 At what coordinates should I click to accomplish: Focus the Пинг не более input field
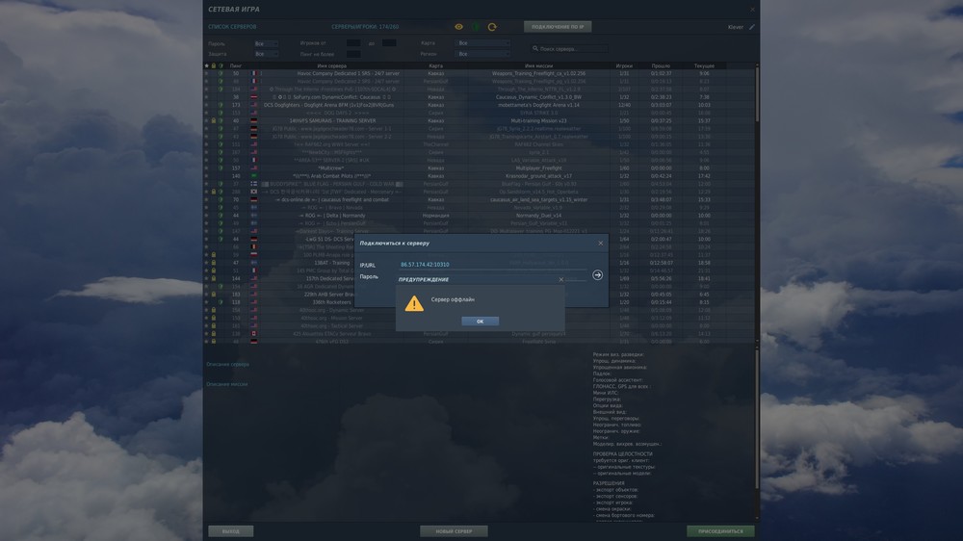[353, 54]
